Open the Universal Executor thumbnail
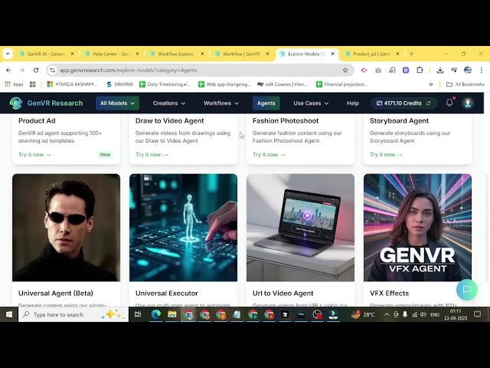Image resolution: width=490 pixels, height=368 pixels. (x=184, y=228)
